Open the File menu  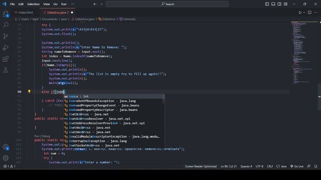[12, 4]
